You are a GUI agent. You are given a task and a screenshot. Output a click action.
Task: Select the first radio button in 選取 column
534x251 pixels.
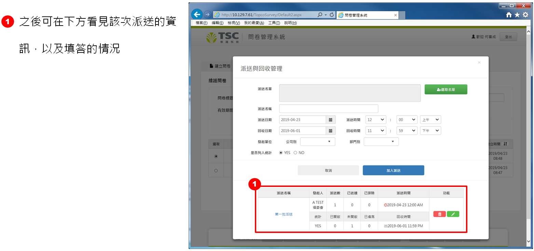pyautogui.click(x=216, y=156)
